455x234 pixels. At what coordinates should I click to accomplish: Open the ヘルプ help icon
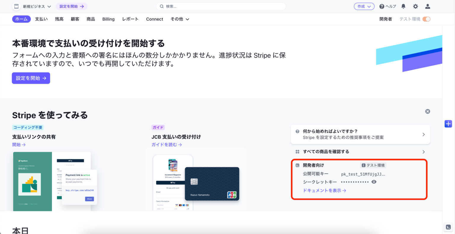click(382, 6)
